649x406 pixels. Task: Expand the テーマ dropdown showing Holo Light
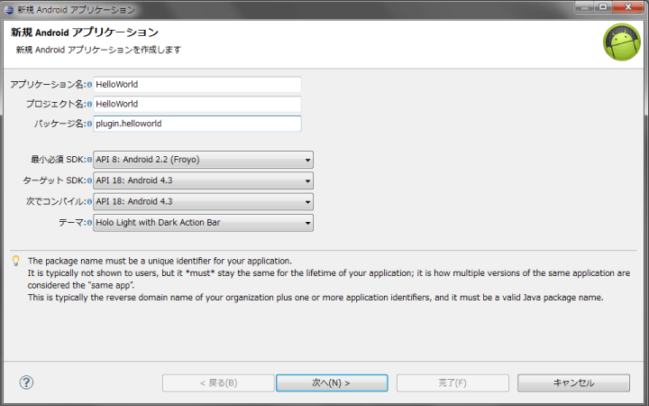pyautogui.click(x=203, y=223)
